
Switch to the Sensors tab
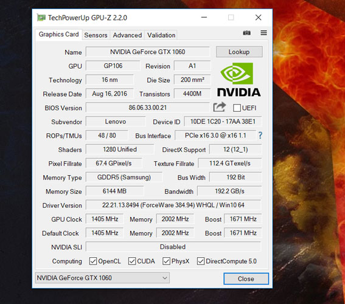(96, 35)
